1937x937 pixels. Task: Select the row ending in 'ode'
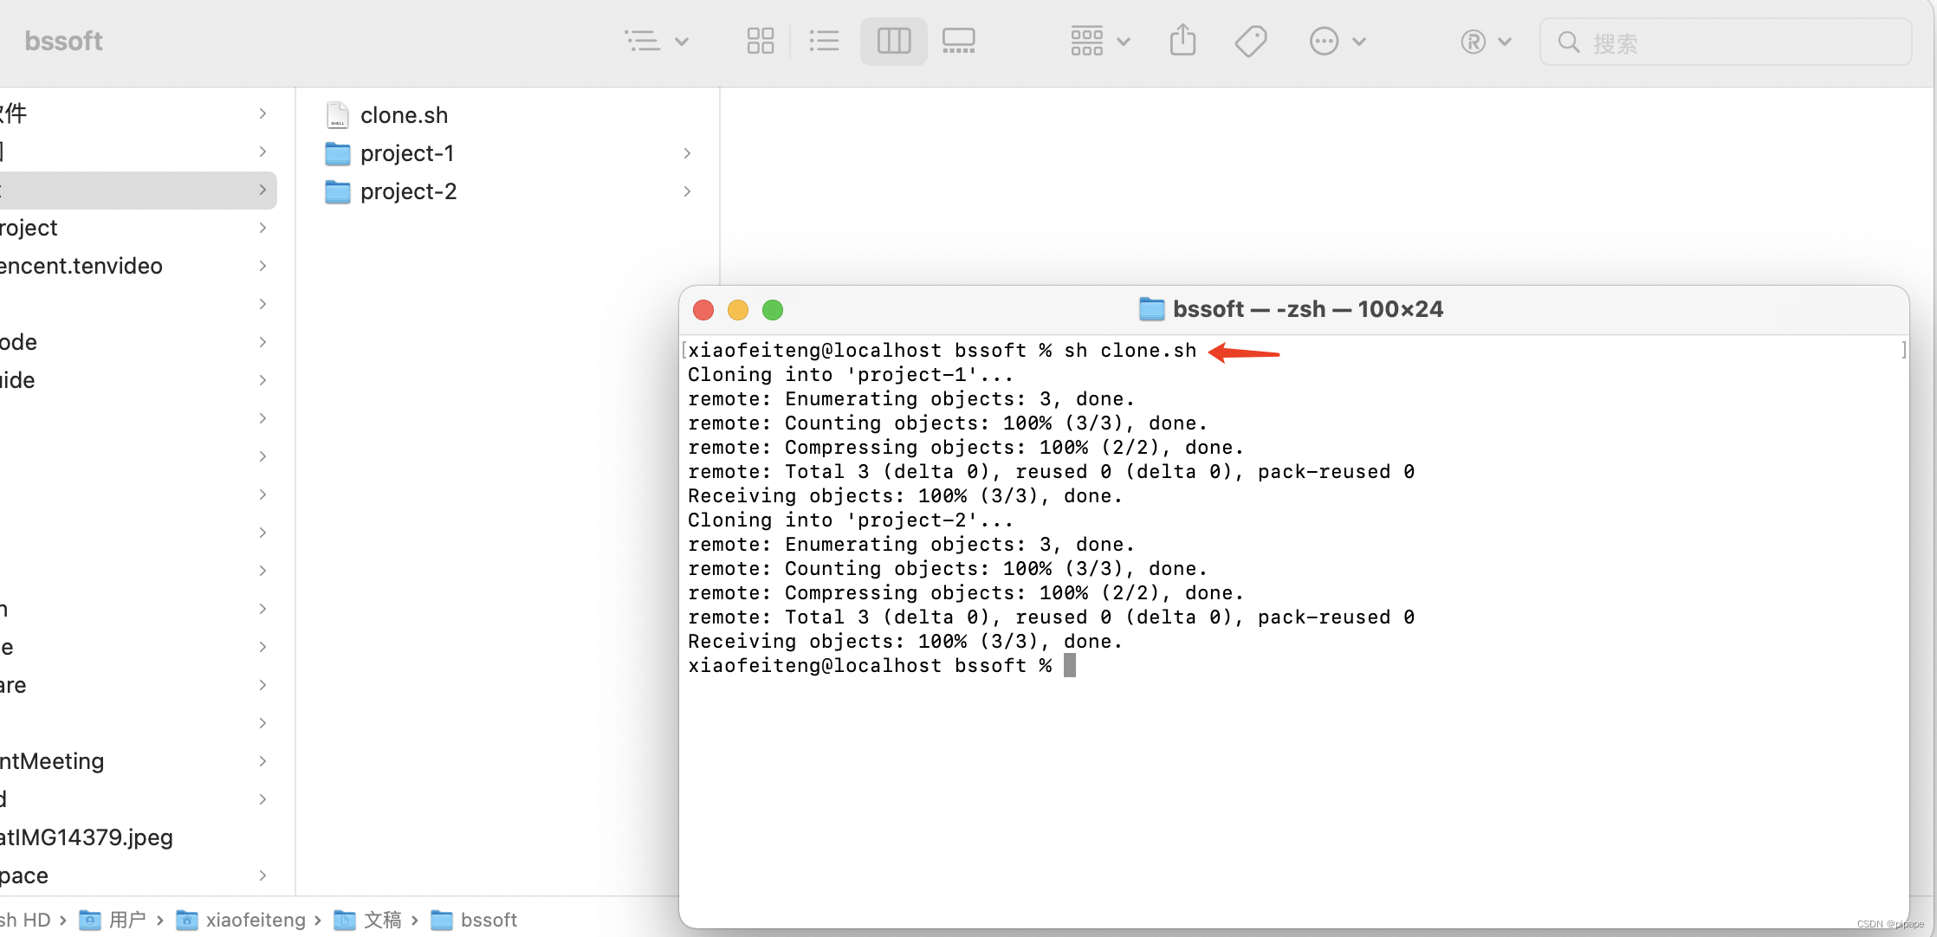pyautogui.click(x=137, y=342)
